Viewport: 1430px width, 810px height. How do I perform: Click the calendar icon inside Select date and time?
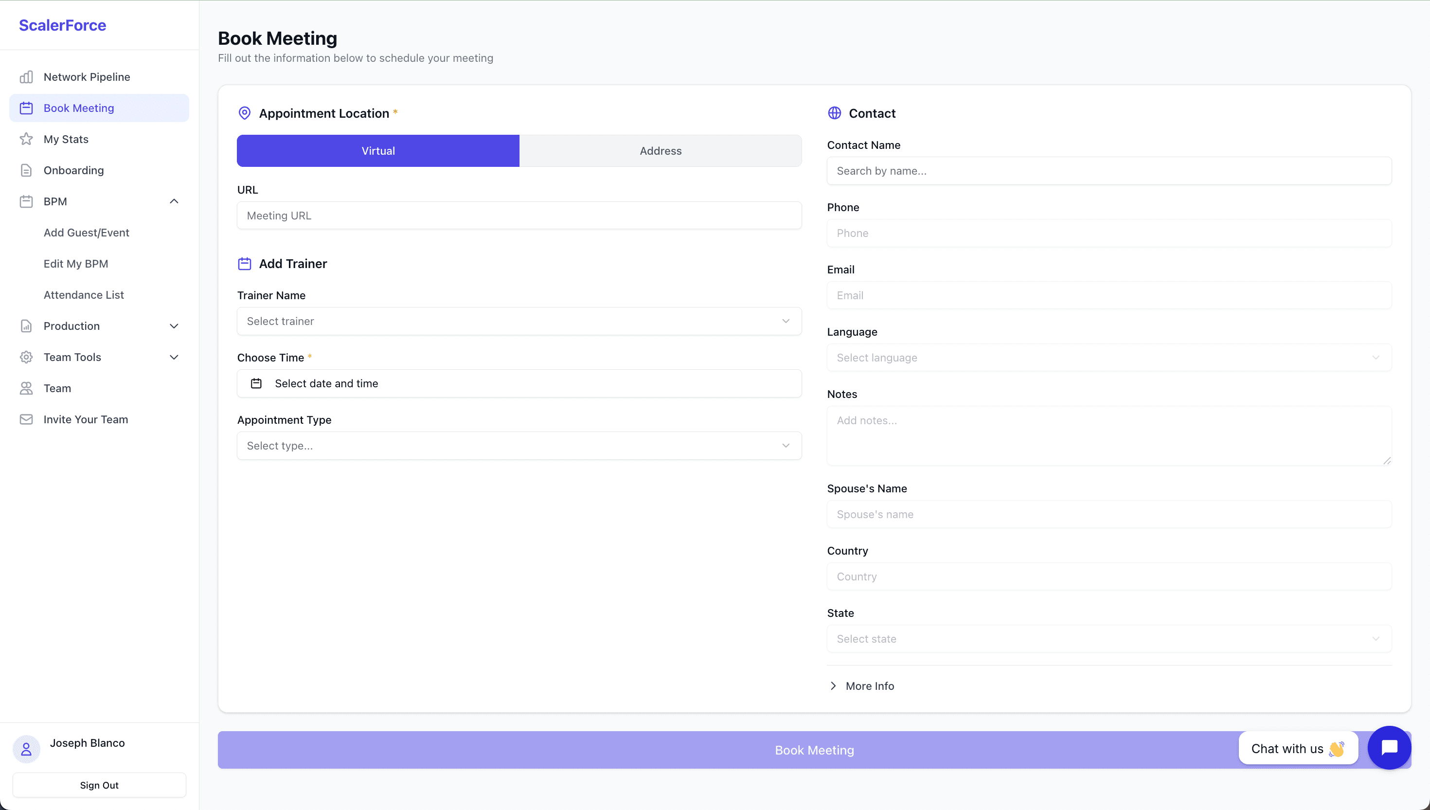[256, 383]
